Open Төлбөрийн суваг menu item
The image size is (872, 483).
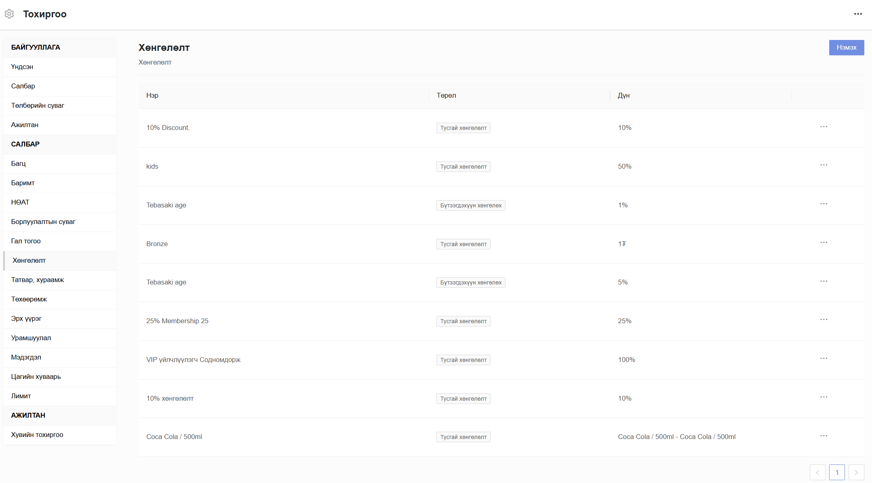pyautogui.click(x=38, y=105)
